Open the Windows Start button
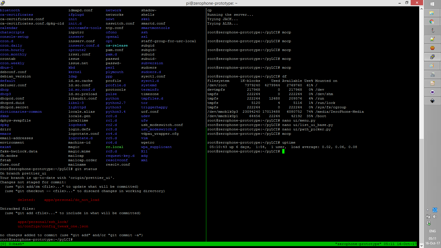 pyautogui.click(x=432, y=4)
